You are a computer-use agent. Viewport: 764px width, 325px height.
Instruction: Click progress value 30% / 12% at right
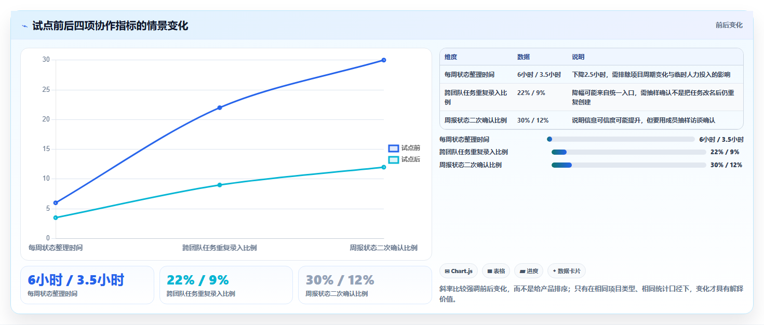[x=726, y=165]
